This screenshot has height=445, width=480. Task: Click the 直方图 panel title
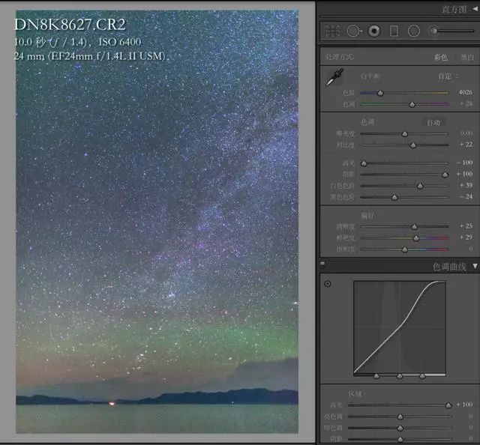(454, 10)
